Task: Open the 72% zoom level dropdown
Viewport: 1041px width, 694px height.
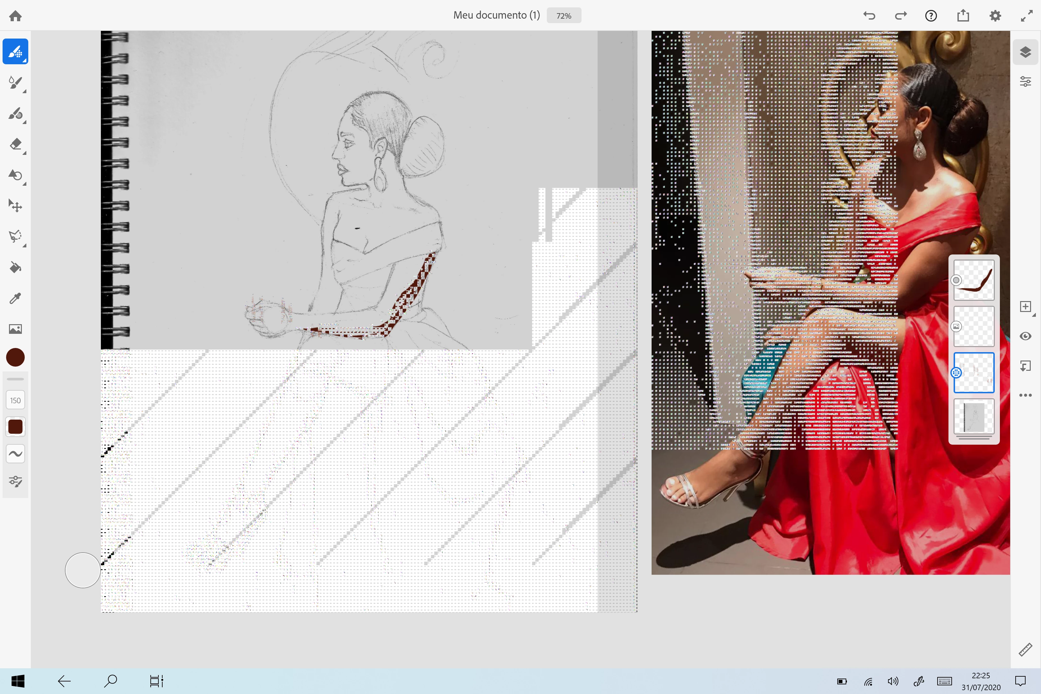Action: (x=564, y=15)
